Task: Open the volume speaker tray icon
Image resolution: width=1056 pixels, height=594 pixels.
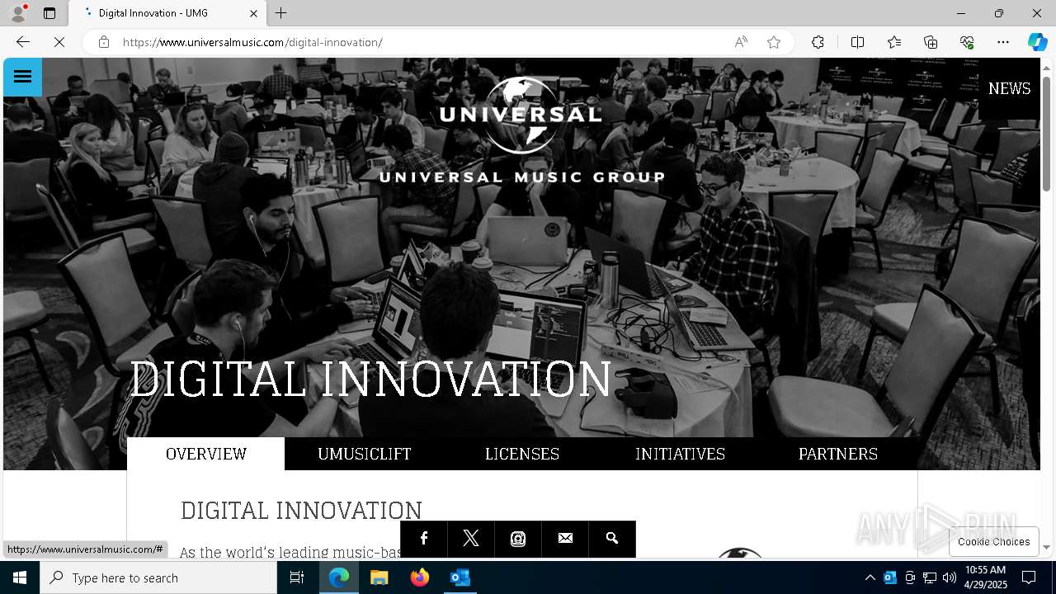Action: (x=950, y=577)
